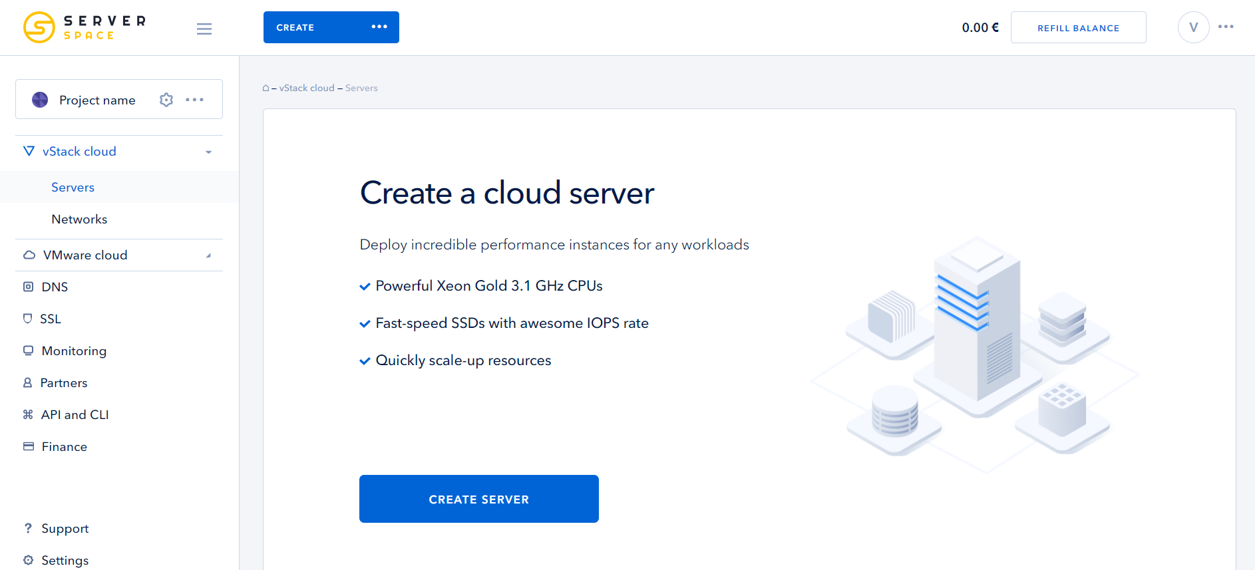Viewport: 1255px width, 570px height.
Task: Click the home icon in breadcrumb
Action: [x=266, y=88]
